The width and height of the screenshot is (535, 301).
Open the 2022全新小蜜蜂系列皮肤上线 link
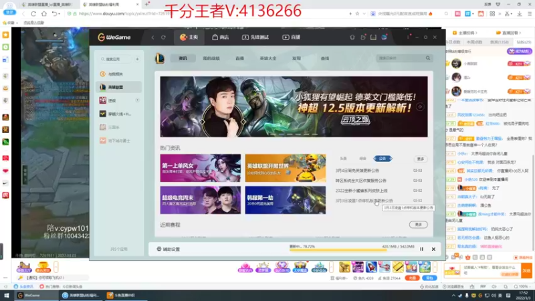[361, 191]
